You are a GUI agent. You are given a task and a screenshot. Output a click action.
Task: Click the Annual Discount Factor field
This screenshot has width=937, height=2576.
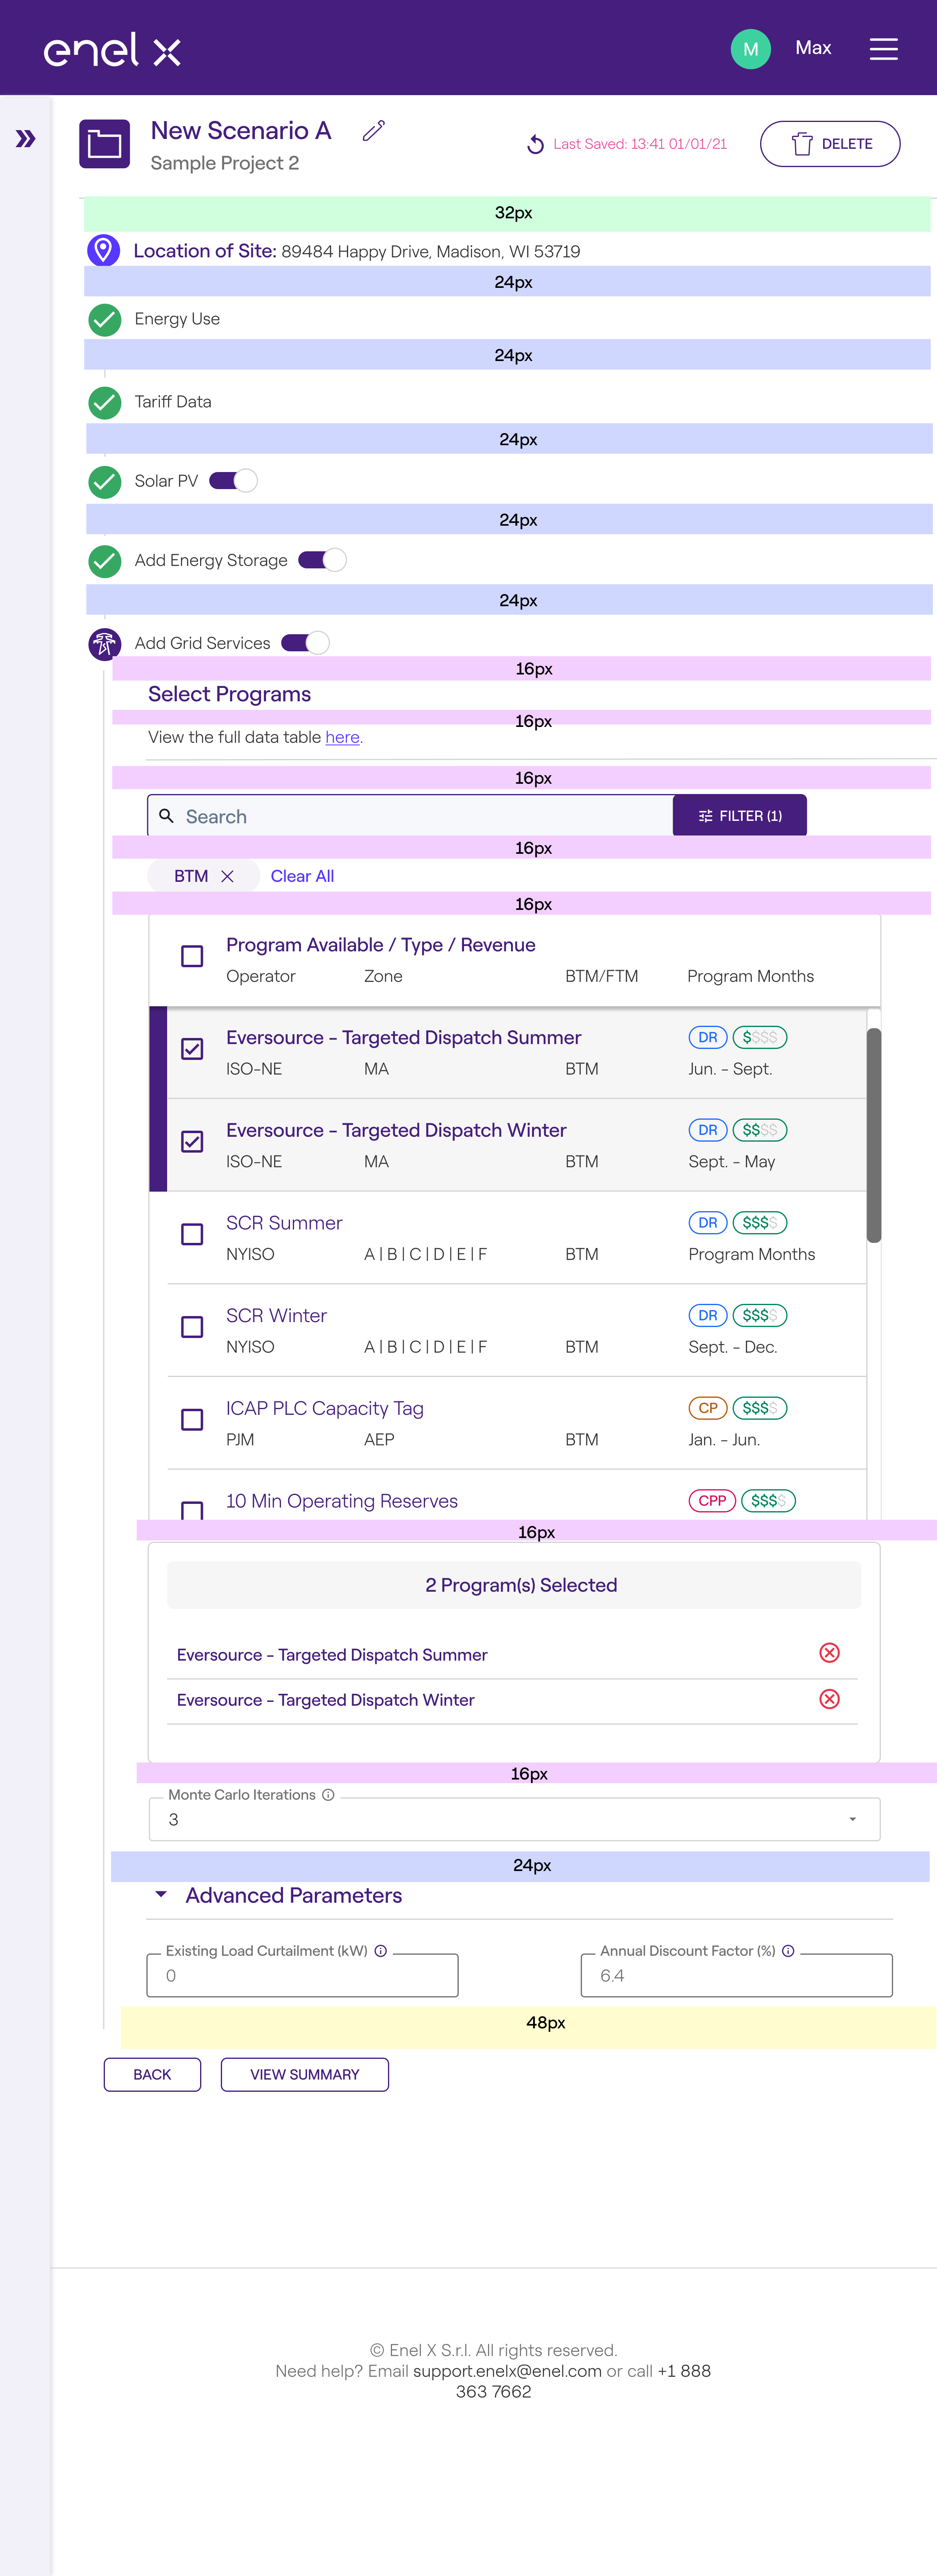[x=736, y=1975]
